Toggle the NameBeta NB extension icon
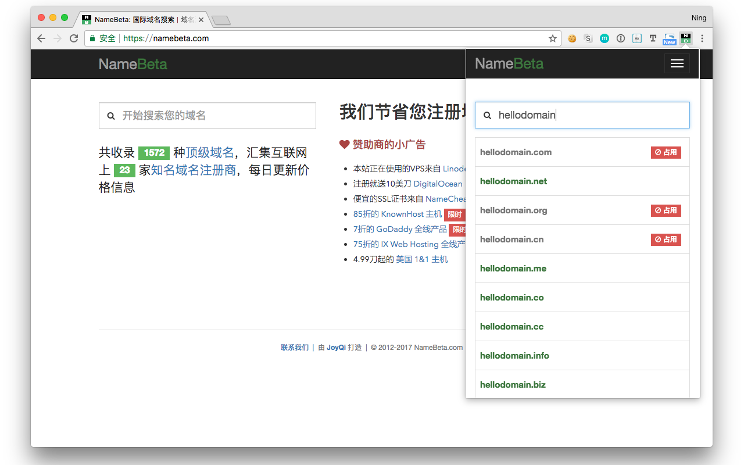744x465 pixels. [686, 38]
